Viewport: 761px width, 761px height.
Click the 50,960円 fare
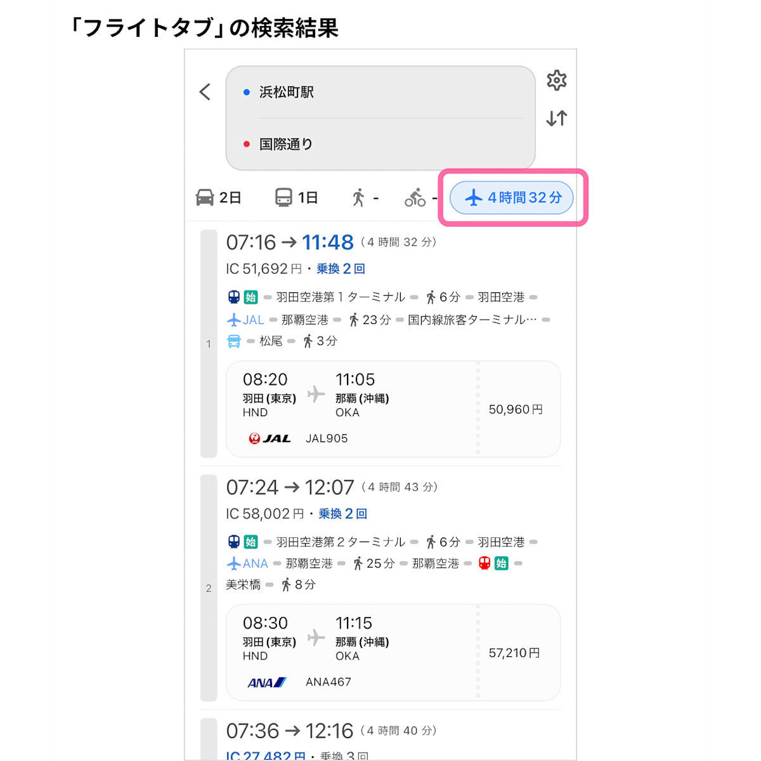[516, 410]
